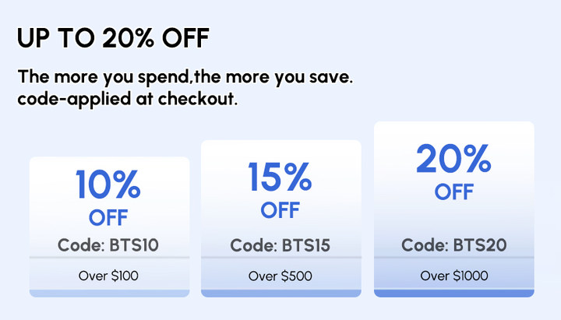Click OFF label under 15%
The width and height of the screenshot is (561, 320).
click(280, 210)
